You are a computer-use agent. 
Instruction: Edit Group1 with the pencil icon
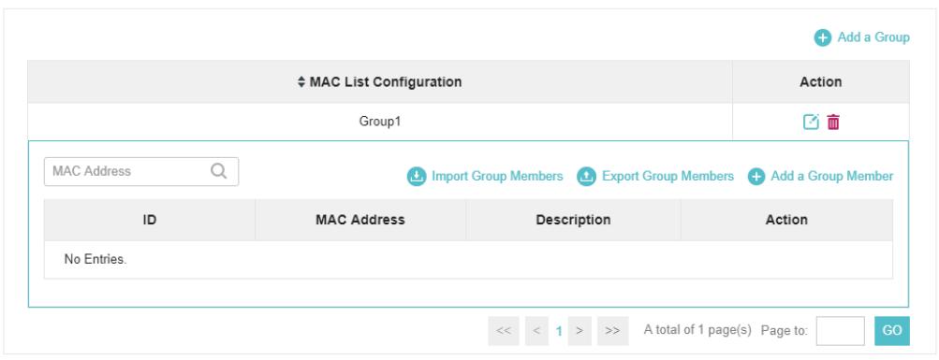[810, 122]
